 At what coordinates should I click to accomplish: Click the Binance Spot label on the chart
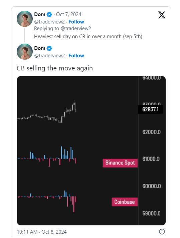click(x=120, y=163)
